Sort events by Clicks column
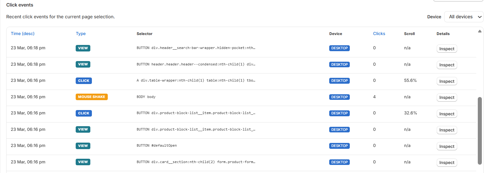489x173 pixels. click(x=379, y=33)
